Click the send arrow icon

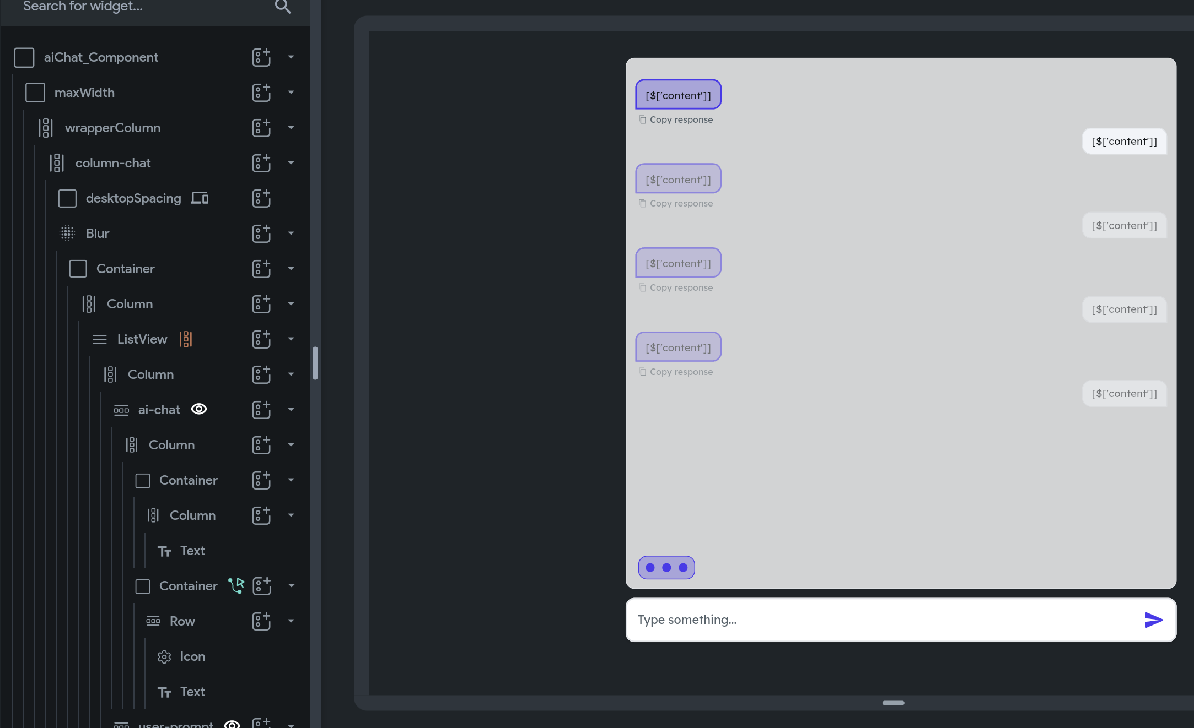pos(1153,620)
